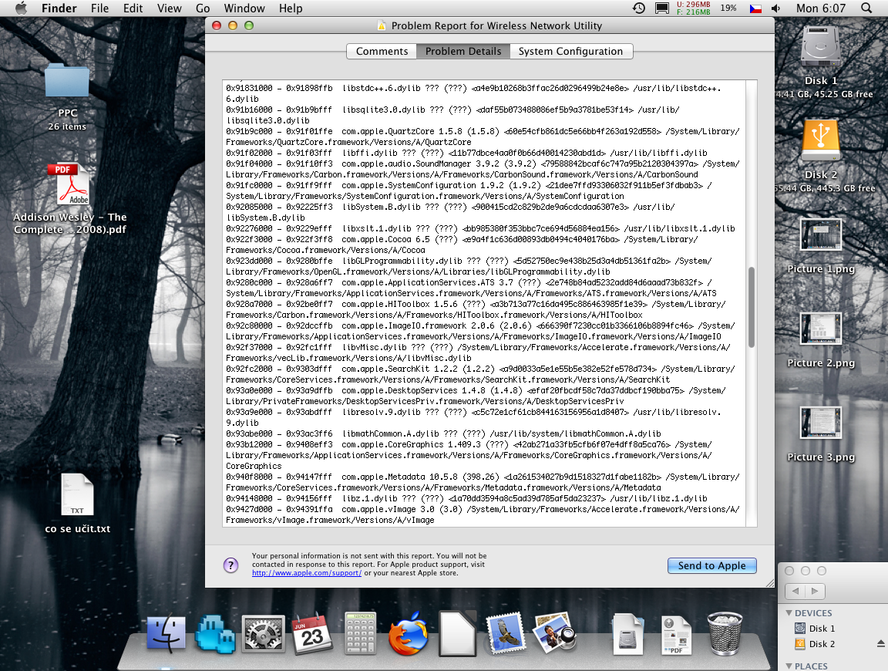
Task: Click the volume speaker menu bar icon
Action: 776,8
